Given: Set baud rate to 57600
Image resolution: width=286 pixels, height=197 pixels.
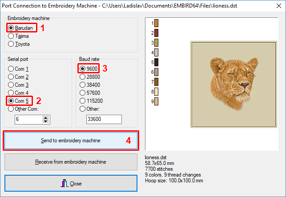Looking at the screenshot, I should [x=90, y=93].
